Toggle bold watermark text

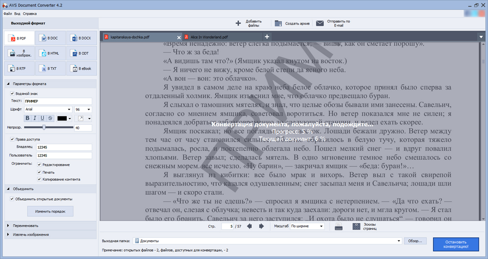click(27, 118)
